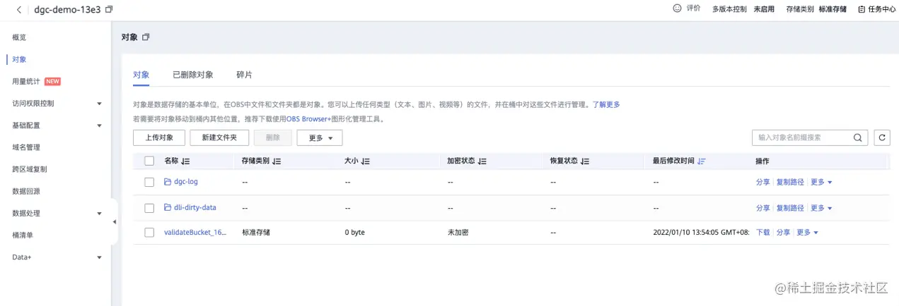Expand Data+ in sidebar
Viewport: 899px width, 306px height.
(x=100, y=258)
